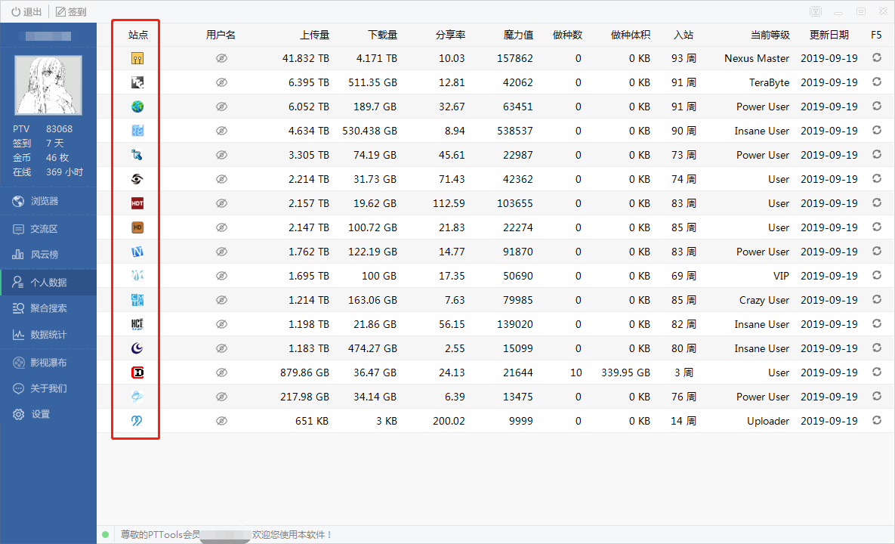Reveal username in the 1.183 TB row
Viewport: 895px width, 544px height.
[x=221, y=348]
